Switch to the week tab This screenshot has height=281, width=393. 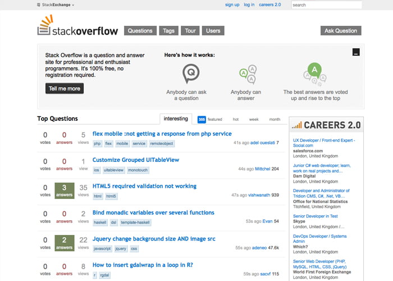[x=254, y=119]
